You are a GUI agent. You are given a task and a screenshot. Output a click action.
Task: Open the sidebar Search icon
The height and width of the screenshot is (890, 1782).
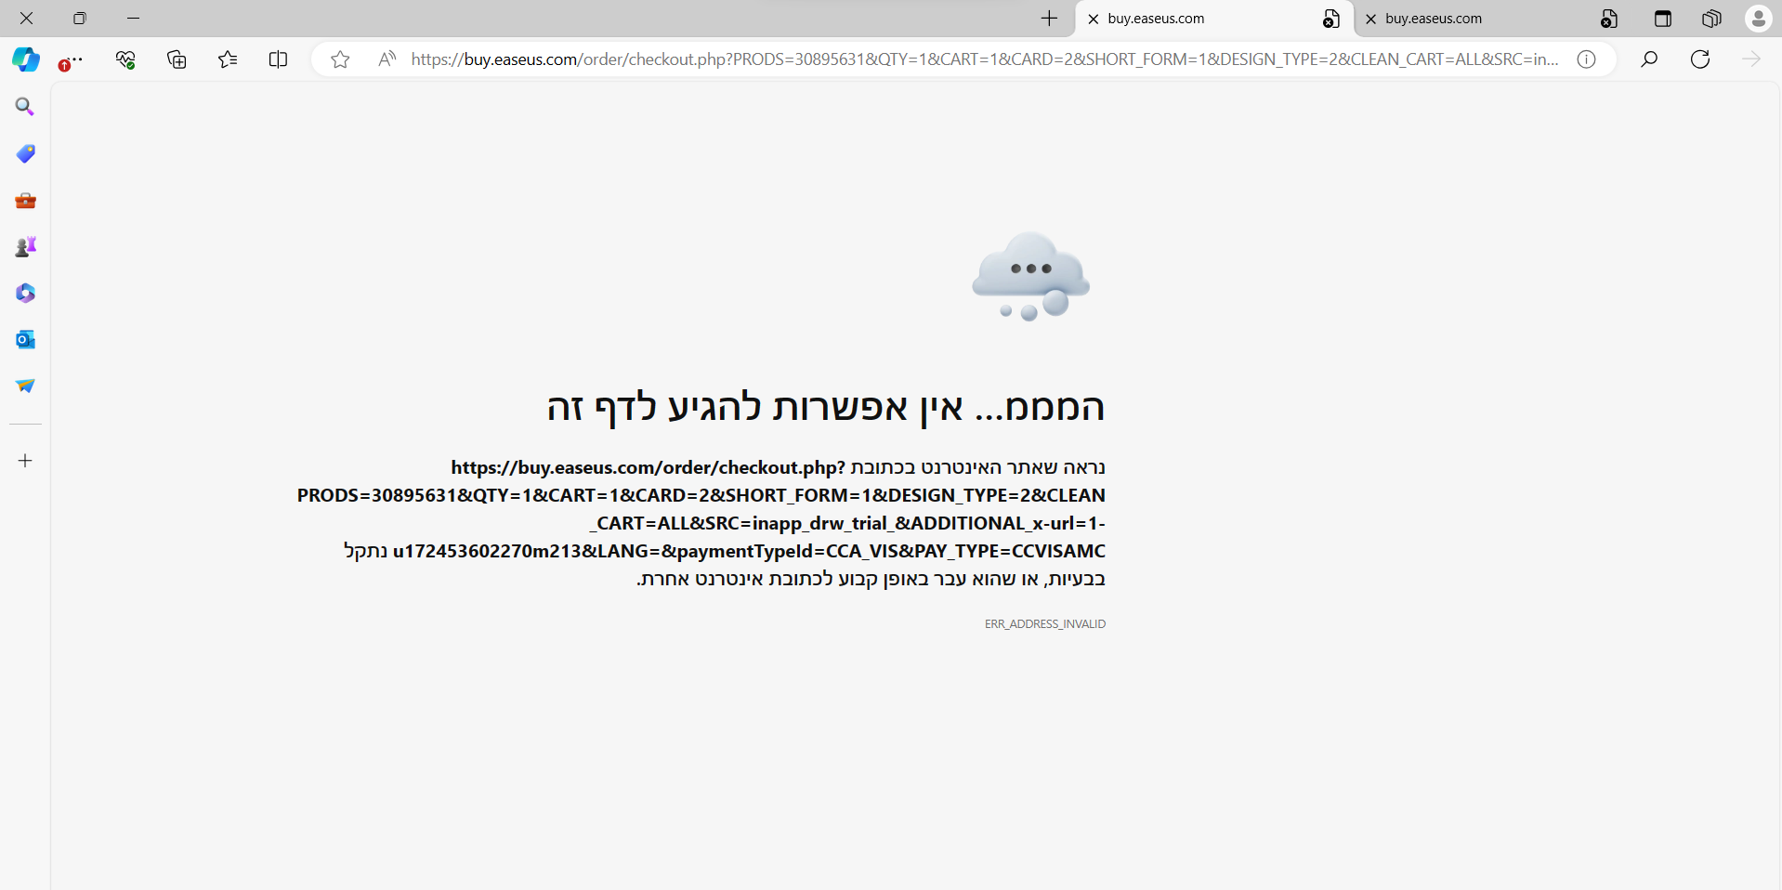25,107
